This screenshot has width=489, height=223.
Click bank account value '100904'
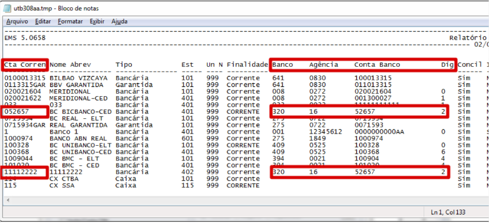point(367,159)
